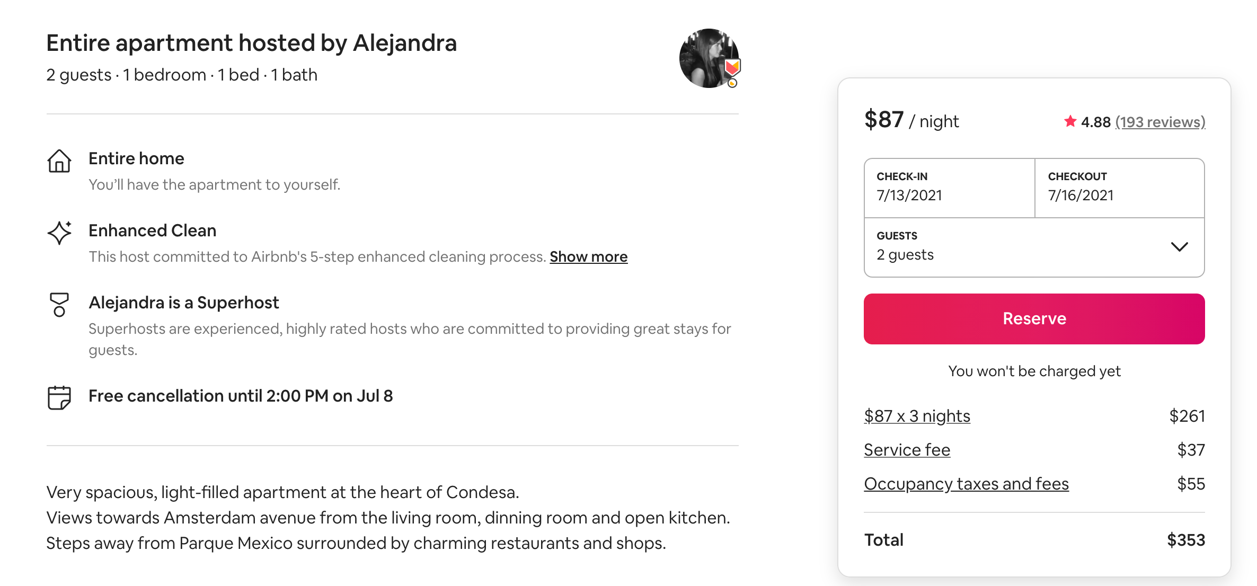Viewport: 1257px width, 586px height.
Task: Click Show more for Enhanced Clean
Action: click(x=588, y=257)
